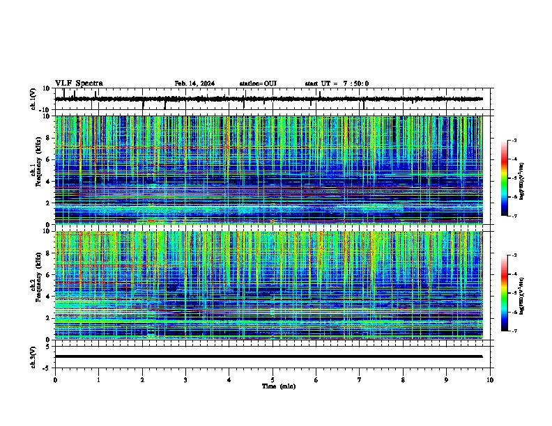The height and width of the screenshot is (426, 552).
Task: Click the "8" kHz tick on ch.2 spectrogram
Action: click(48, 253)
